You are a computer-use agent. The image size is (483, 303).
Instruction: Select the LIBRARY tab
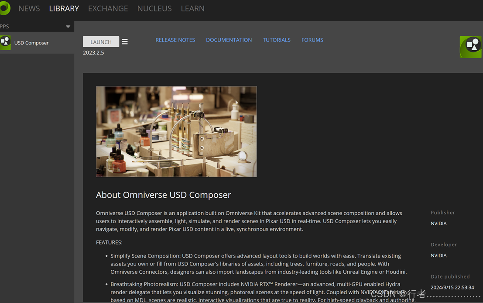pyautogui.click(x=64, y=8)
